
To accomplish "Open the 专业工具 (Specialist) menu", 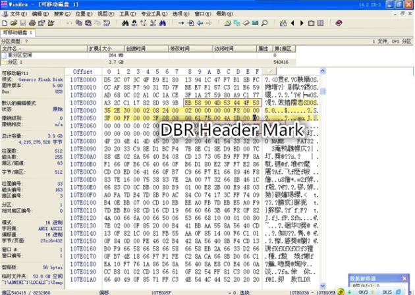I will tap(153, 13).
